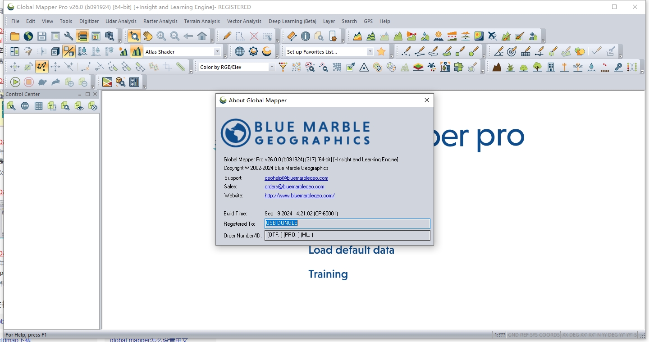The width and height of the screenshot is (649, 342).
Task: Click the eye icon in Control Center
Action: click(x=79, y=106)
